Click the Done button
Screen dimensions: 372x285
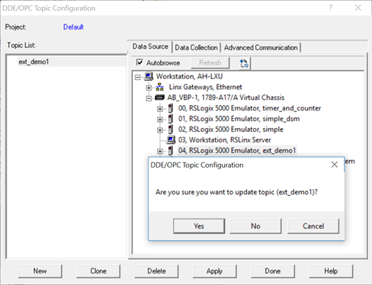pyautogui.click(x=273, y=271)
